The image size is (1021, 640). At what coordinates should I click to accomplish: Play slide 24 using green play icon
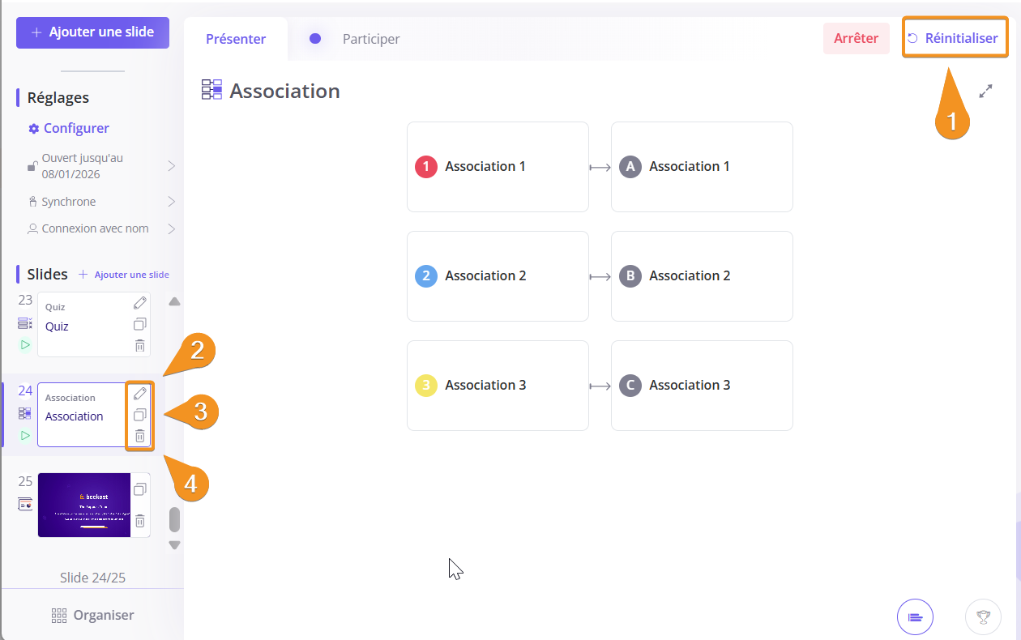[25, 435]
